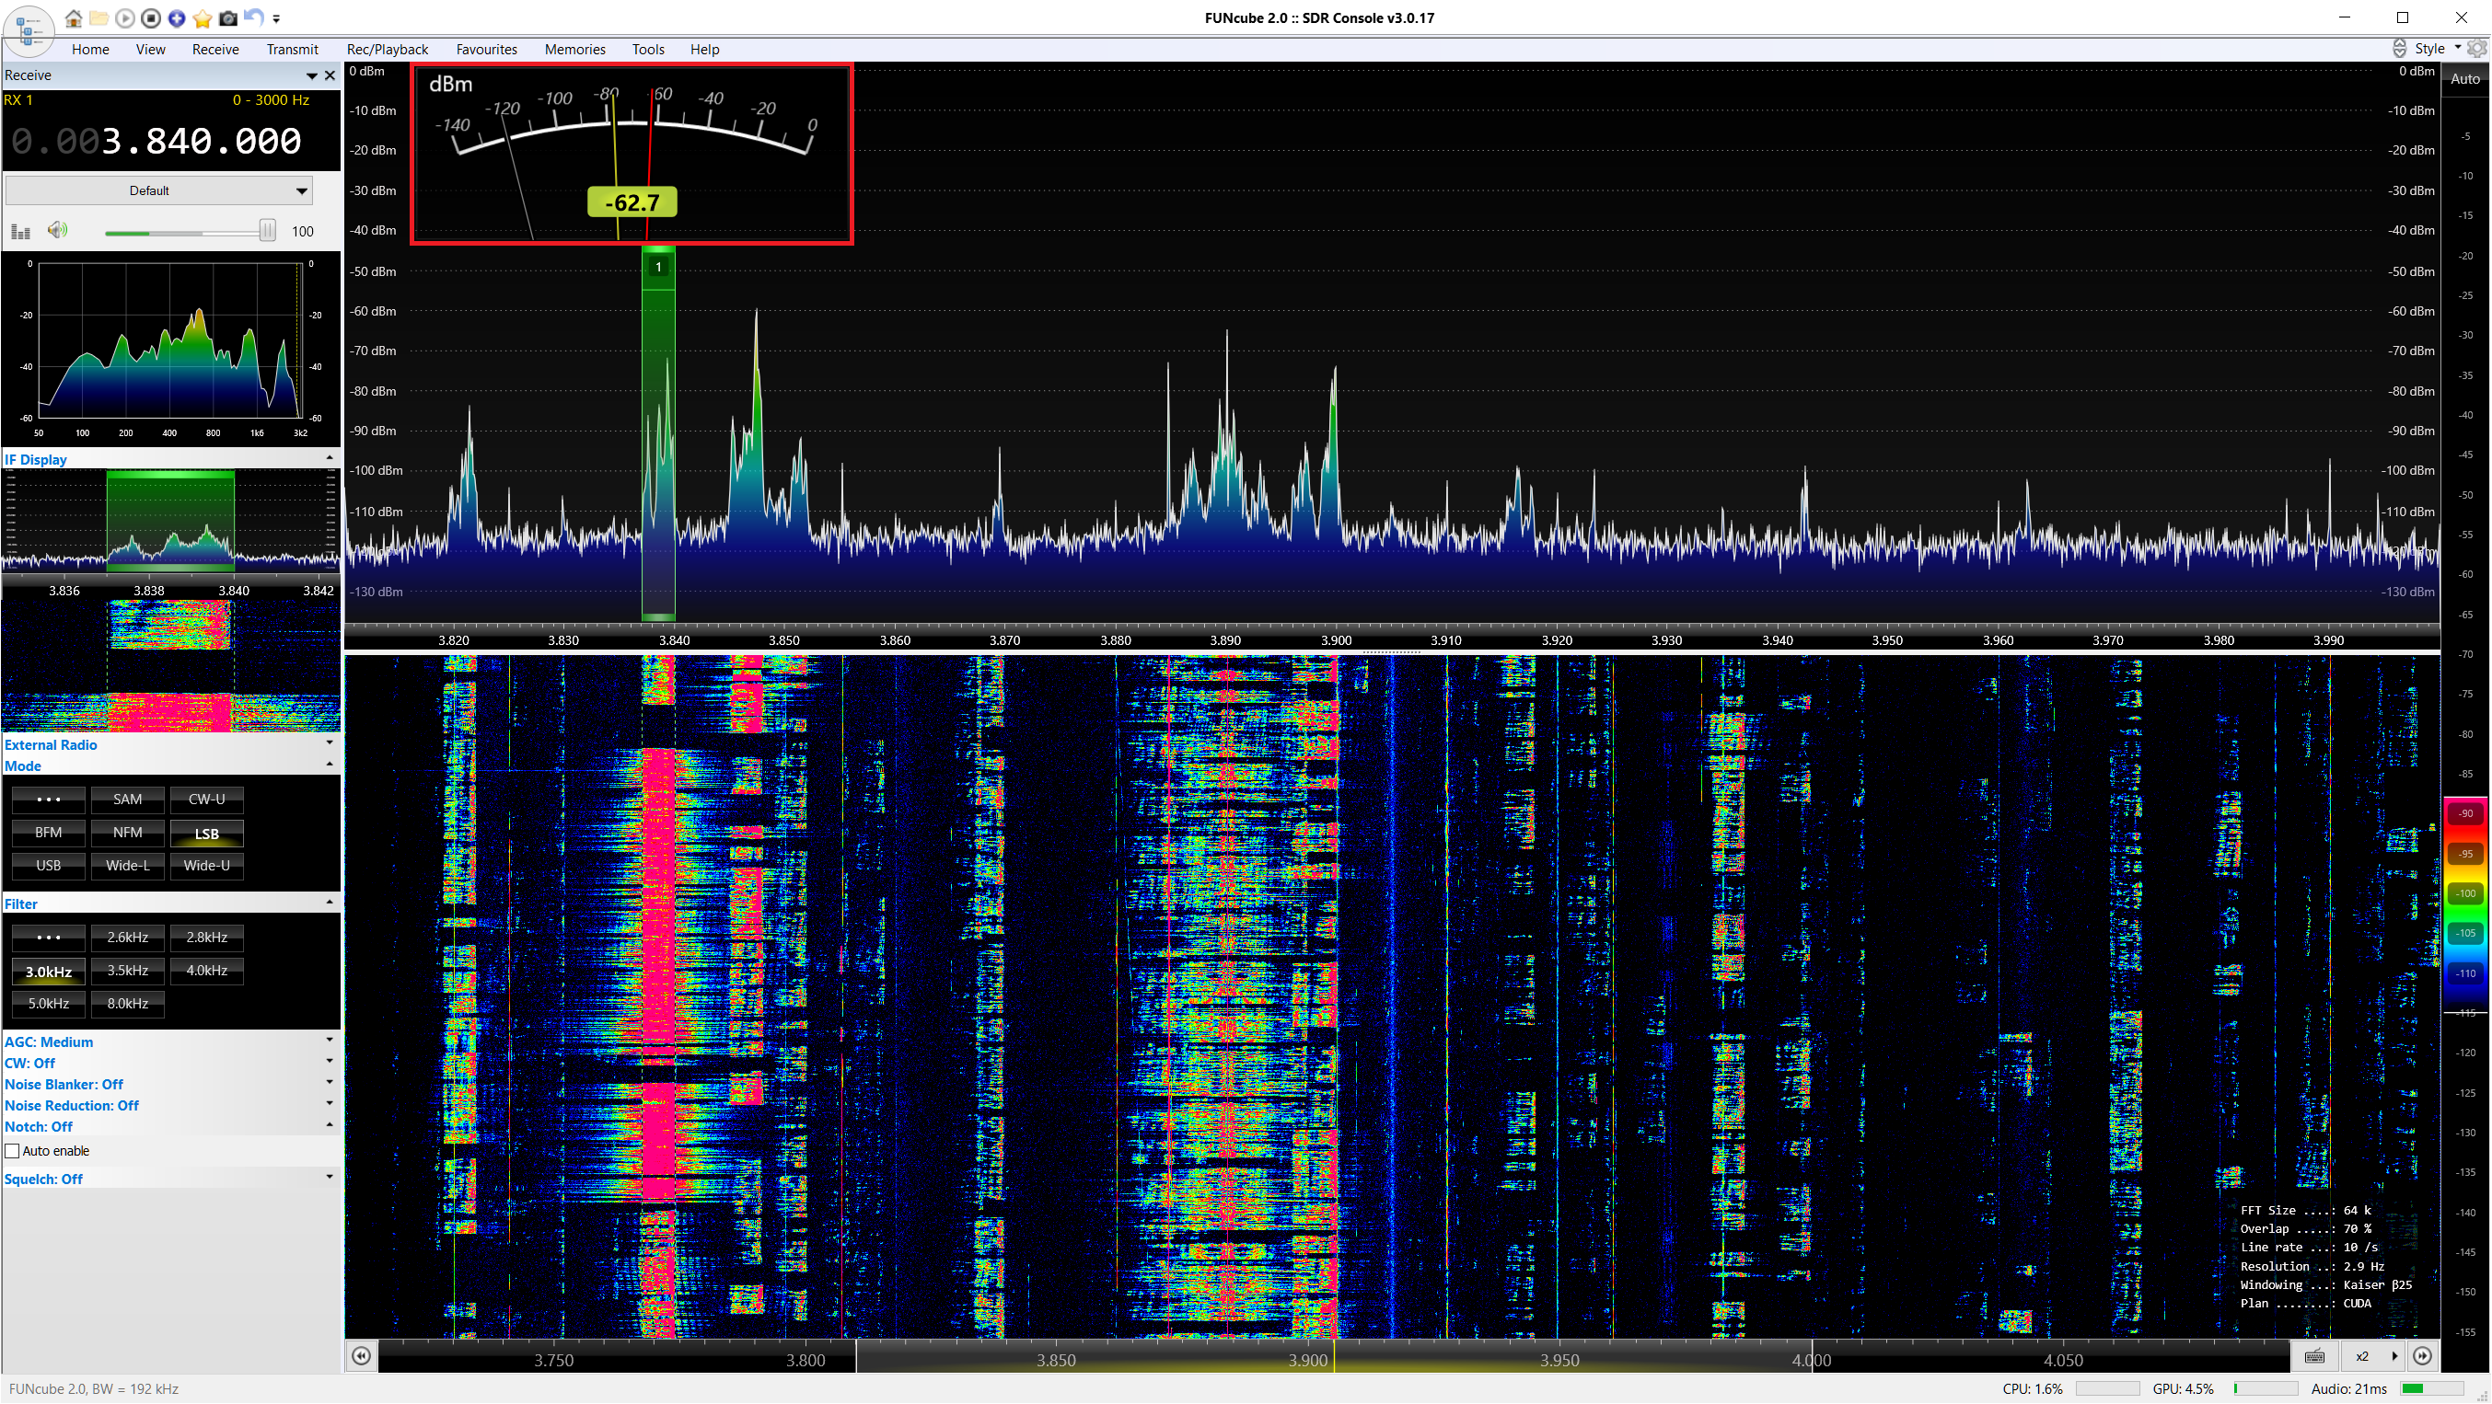
Task: Stop the radio with the Stop icon
Action: tap(151, 18)
